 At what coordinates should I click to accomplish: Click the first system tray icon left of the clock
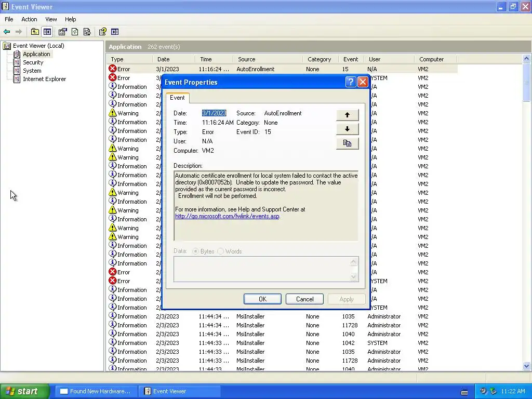[483, 391]
